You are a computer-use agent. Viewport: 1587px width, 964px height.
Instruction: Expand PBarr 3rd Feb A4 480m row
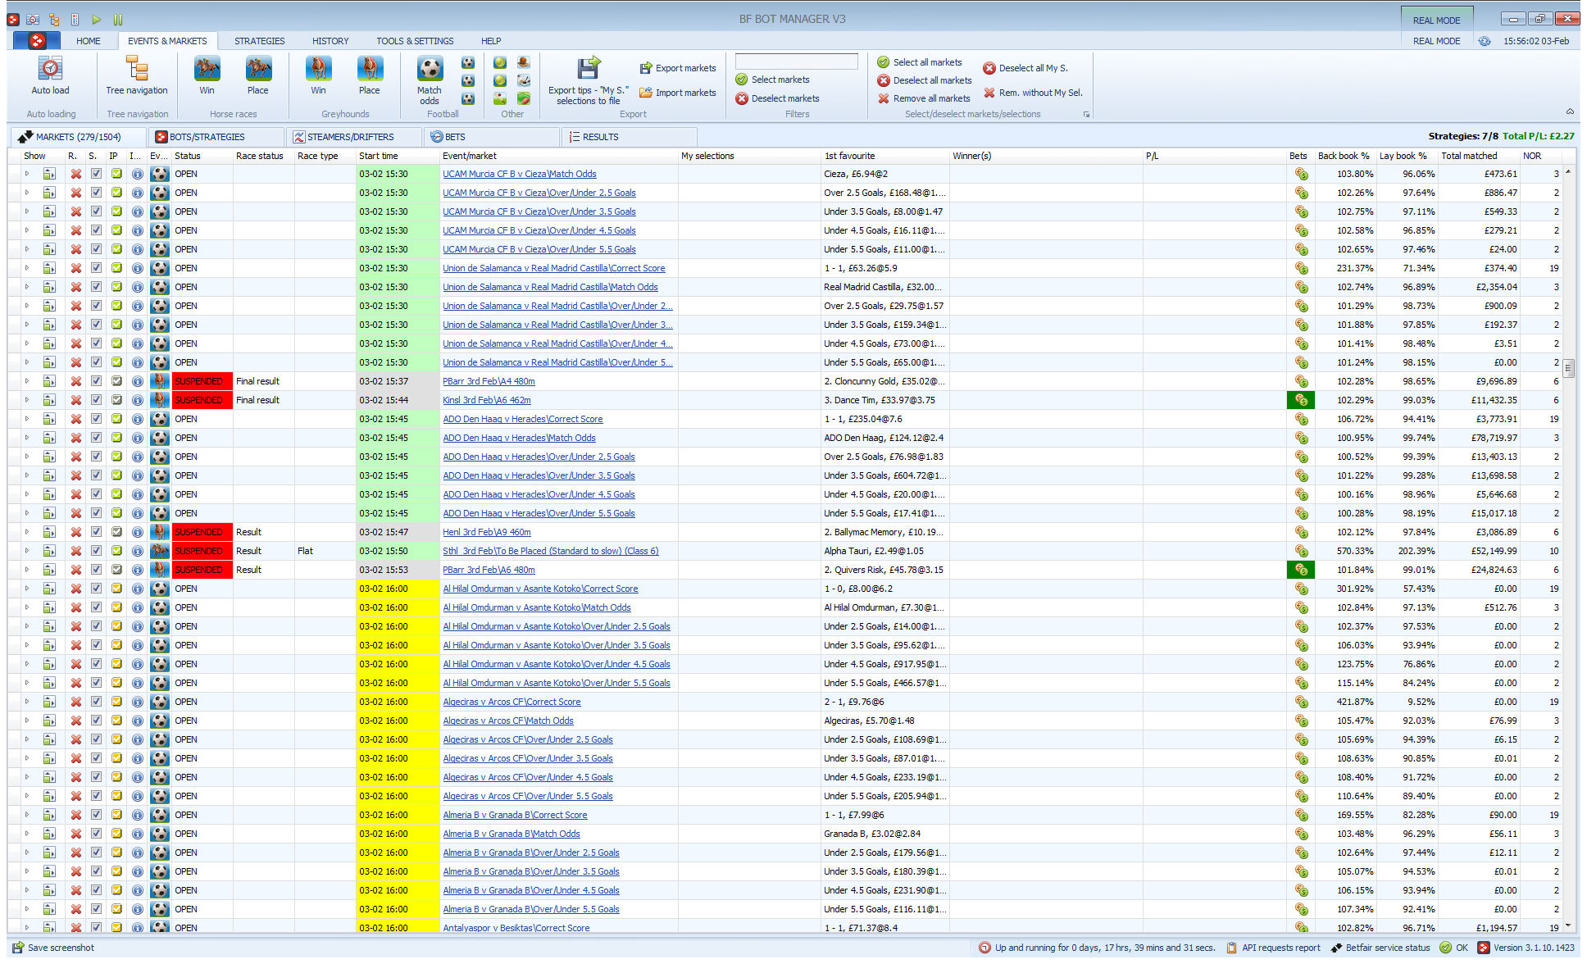click(26, 381)
